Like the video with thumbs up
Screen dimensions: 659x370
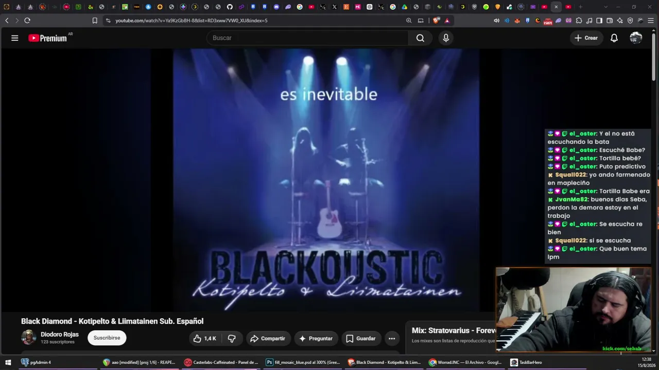205,339
